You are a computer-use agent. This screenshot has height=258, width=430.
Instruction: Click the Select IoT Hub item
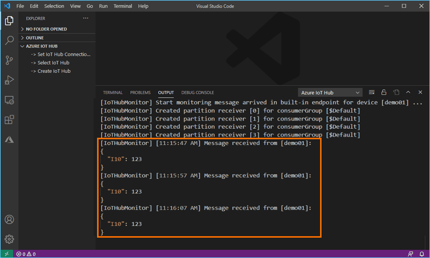[x=50, y=63]
